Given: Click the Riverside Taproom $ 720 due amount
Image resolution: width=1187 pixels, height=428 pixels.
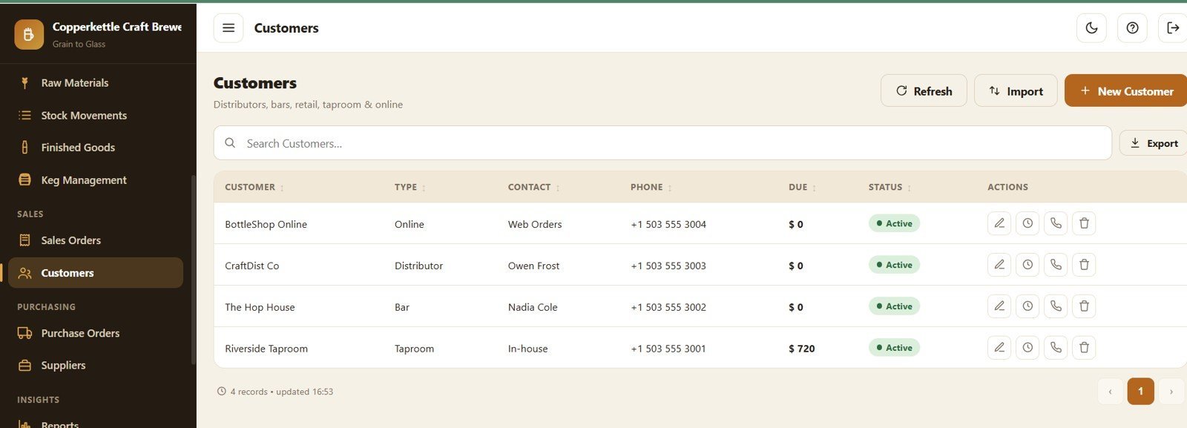Looking at the screenshot, I should click(801, 349).
